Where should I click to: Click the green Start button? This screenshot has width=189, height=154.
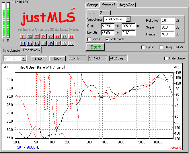[95, 47]
